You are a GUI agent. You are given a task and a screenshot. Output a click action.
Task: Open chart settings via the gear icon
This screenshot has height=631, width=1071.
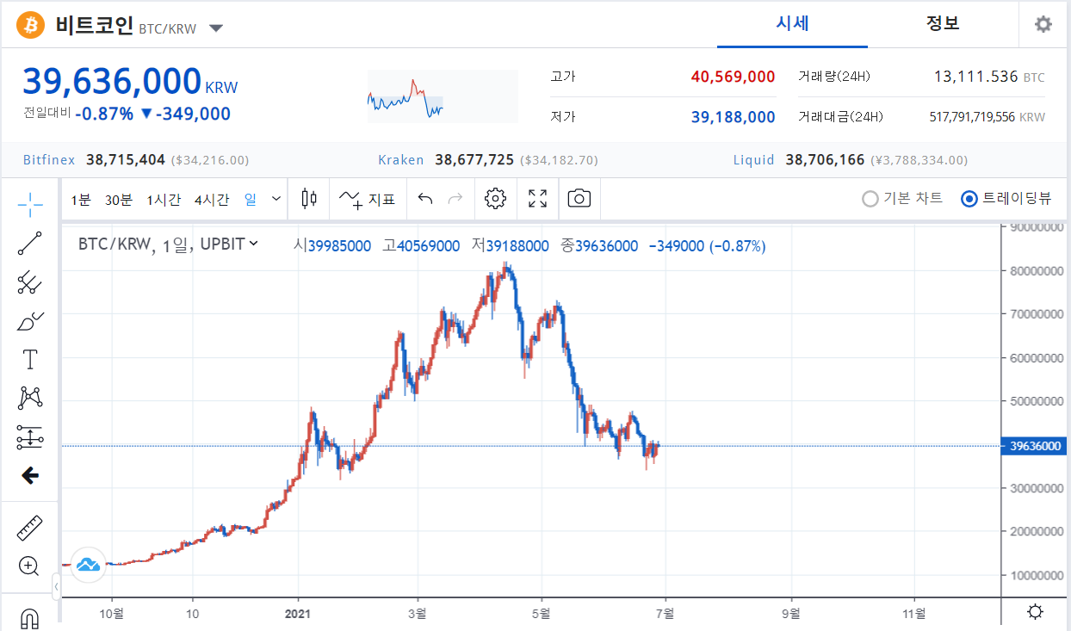(495, 199)
